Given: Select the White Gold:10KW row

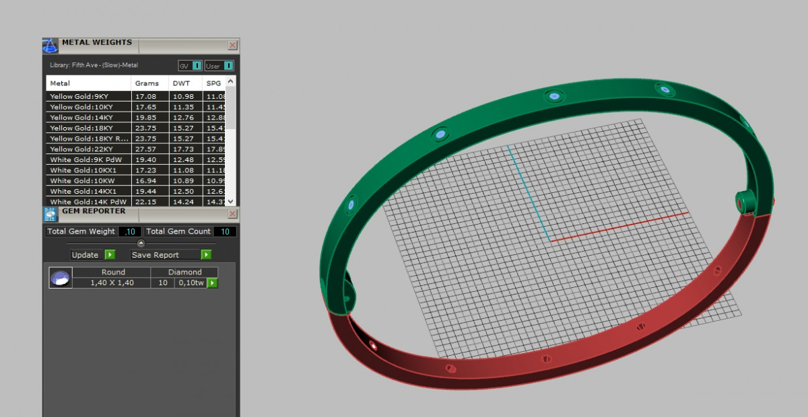Looking at the screenshot, I should coord(136,180).
